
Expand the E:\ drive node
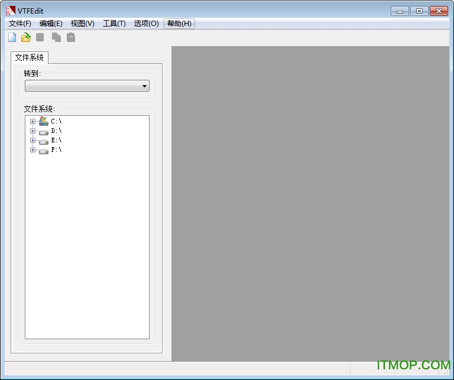pyautogui.click(x=33, y=141)
